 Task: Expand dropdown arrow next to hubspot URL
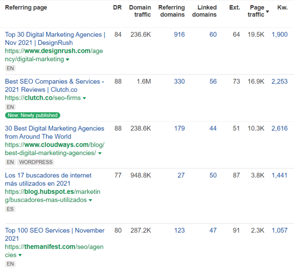point(91,200)
